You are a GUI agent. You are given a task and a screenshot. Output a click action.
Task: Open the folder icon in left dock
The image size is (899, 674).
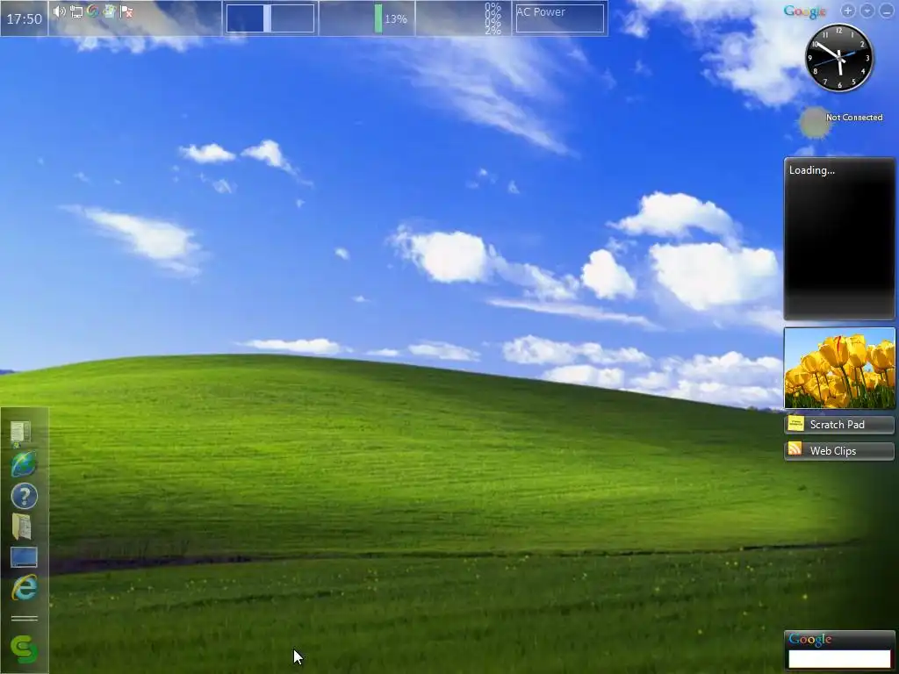point(22,527)
